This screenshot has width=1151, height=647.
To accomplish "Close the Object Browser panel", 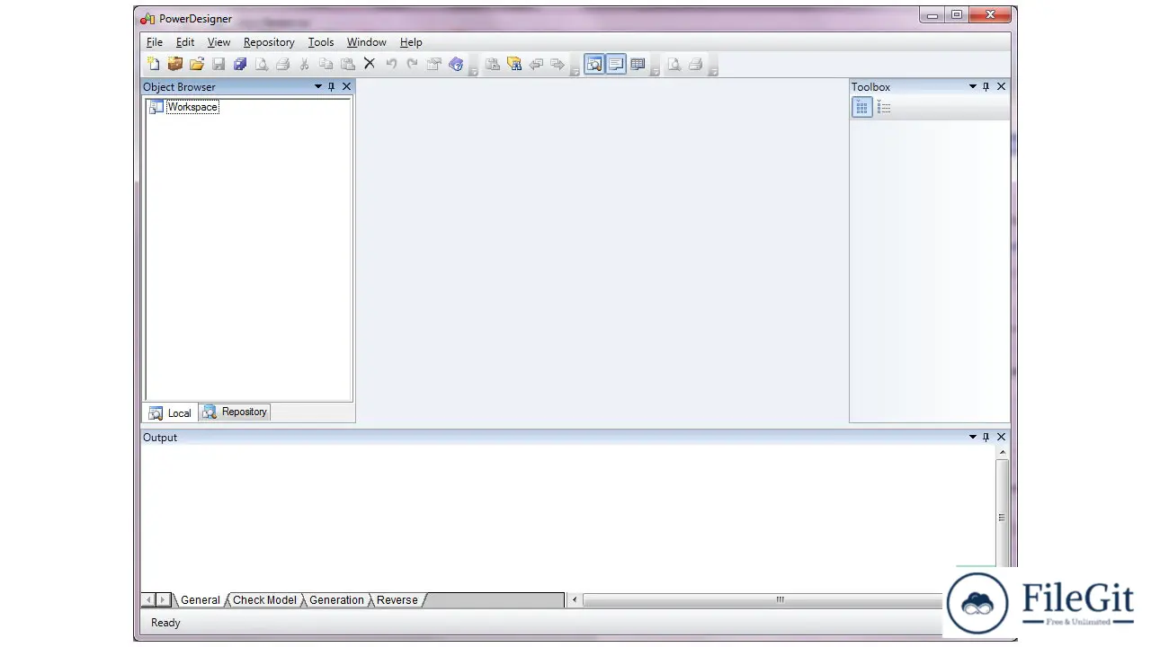I will [x=346, y=86].
